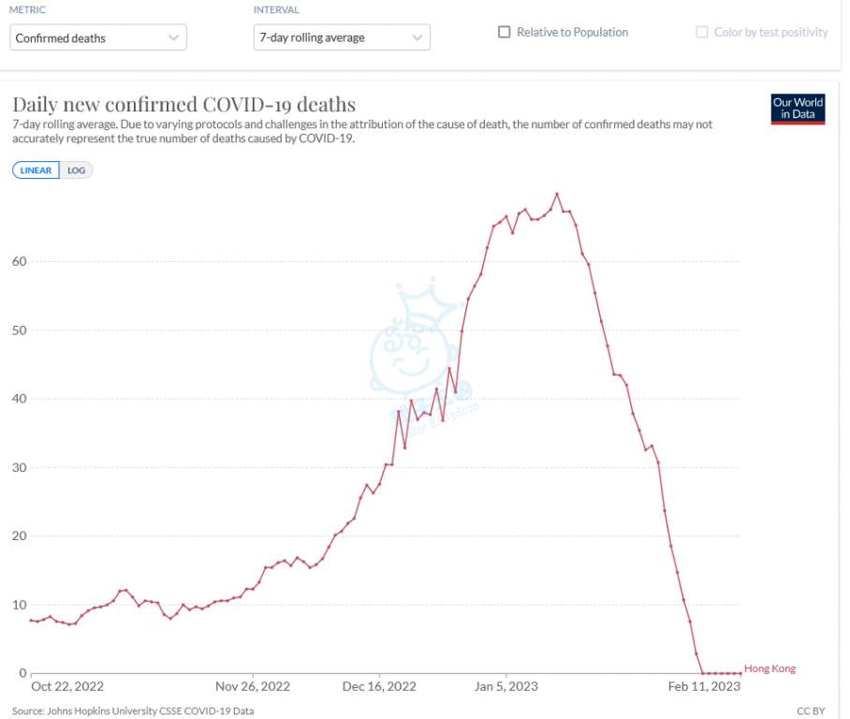Toggle Color by test positivity checkbox
This screenshot has height=719, width=850.
[702, 32]
